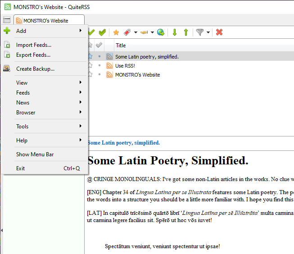Choose Exit from the menu

(45, 168)
